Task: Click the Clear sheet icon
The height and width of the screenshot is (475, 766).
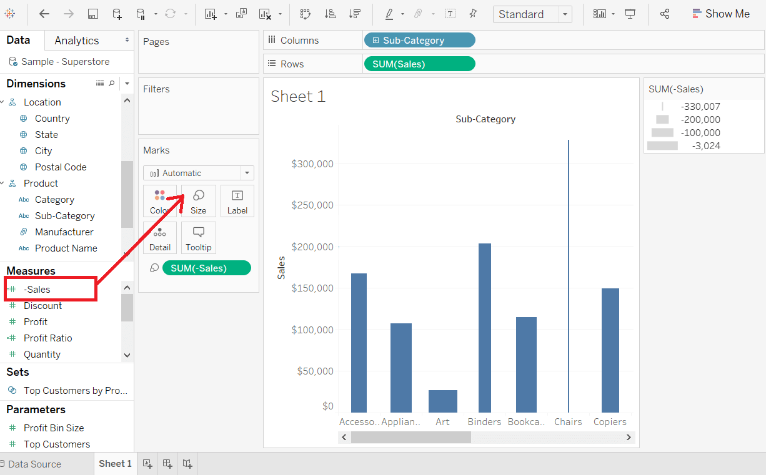Action: pyautogui.click(x=266, y=14)
